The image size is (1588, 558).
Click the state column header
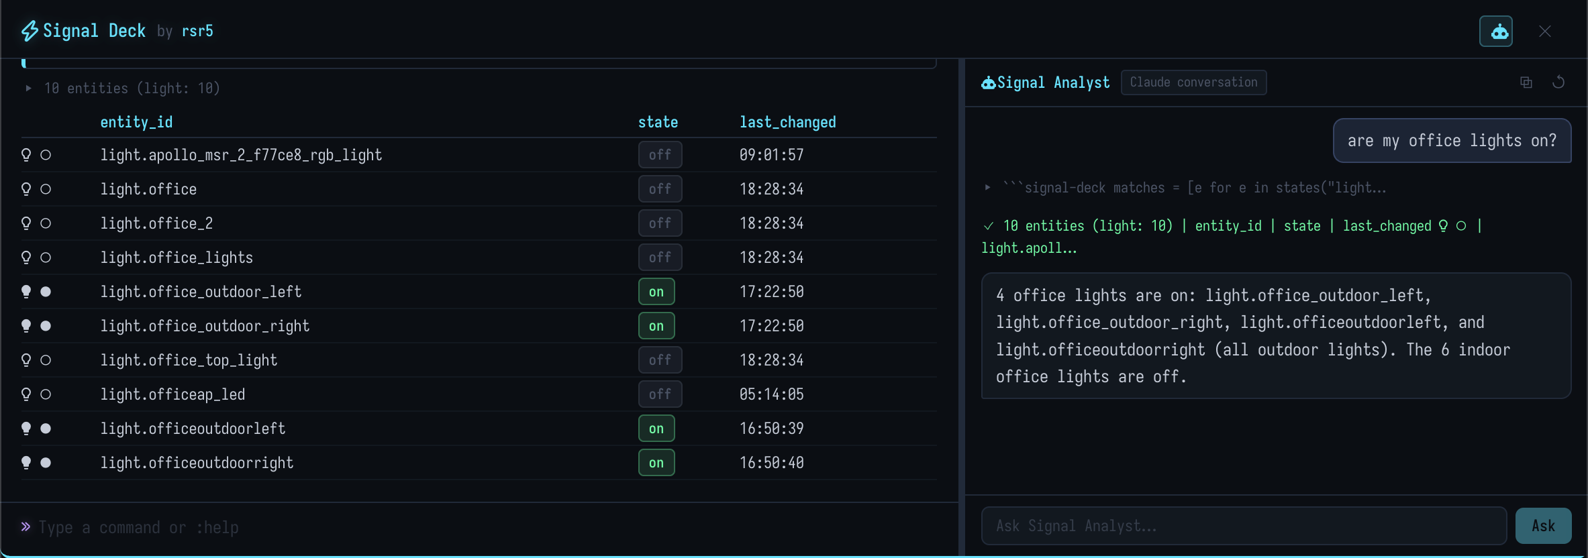(x=657, y=122)
